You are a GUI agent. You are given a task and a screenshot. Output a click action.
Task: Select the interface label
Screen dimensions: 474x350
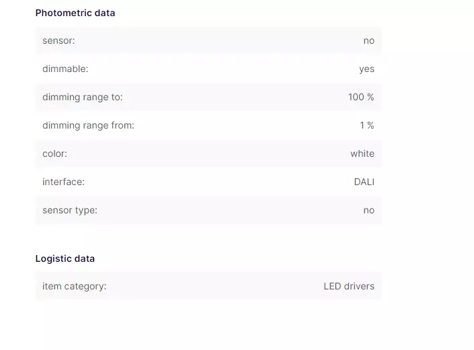click(x=63, y=182)
